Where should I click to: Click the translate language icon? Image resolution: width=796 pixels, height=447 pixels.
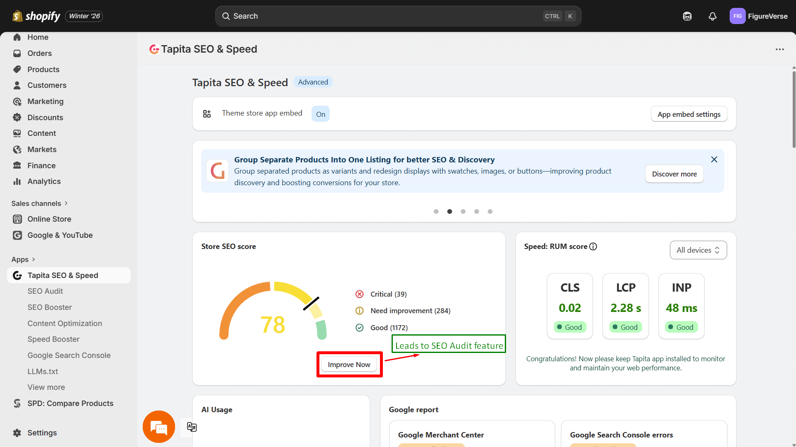[x=192, y=427]
